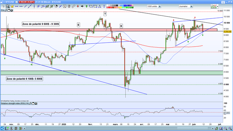233x131 pixels.
Task: Click the current price tag 9 292,90
Action: click(228, 32)
